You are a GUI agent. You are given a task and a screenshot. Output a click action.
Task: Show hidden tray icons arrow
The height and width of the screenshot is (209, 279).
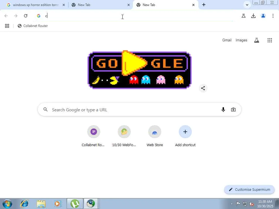tap(232, 204)
